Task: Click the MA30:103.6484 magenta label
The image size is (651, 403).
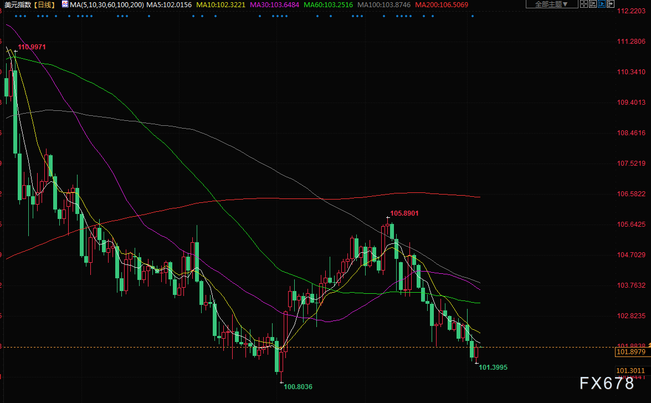Action: point(274,4)
